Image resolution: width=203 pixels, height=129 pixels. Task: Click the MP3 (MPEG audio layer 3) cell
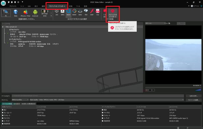click(x=178, y=118)
